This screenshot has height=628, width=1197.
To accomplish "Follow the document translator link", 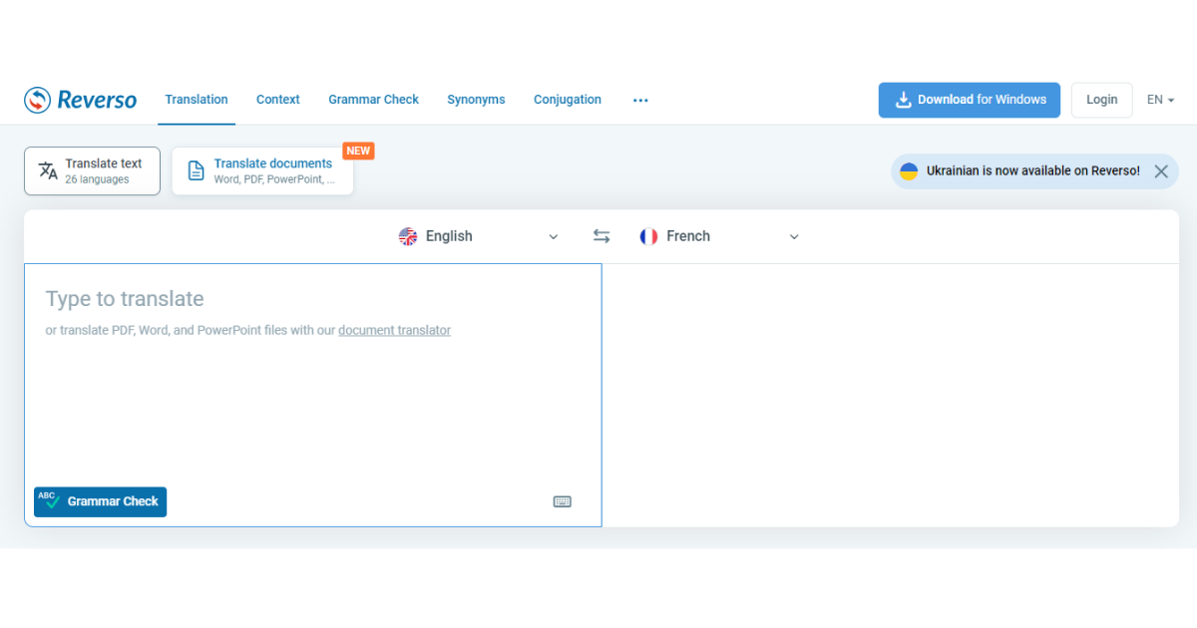I will pos(395,330).
